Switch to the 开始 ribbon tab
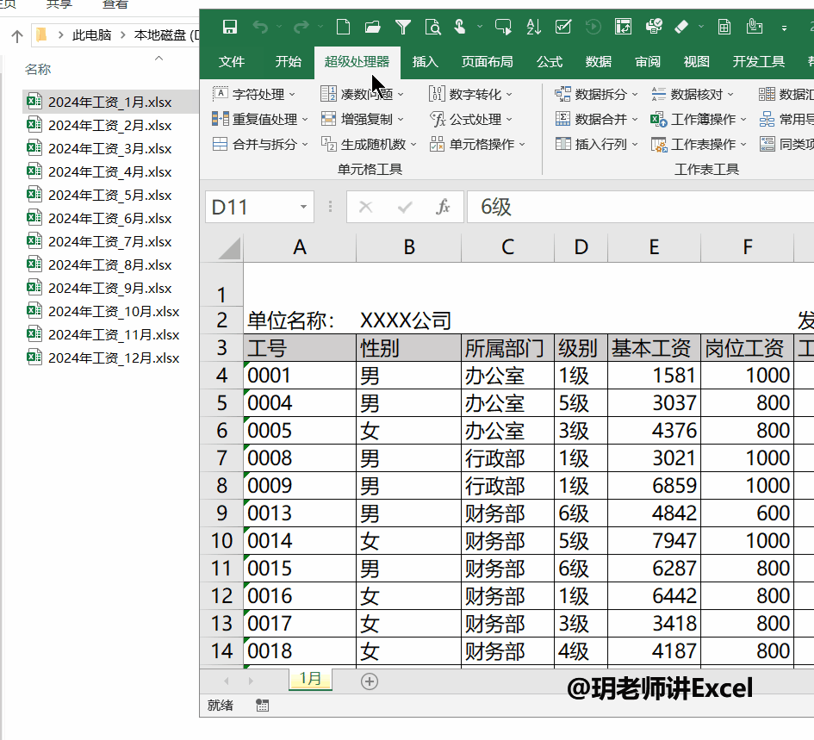Viewport: 814px width, 740px height. pyautogui.click(x=288, y=62)
